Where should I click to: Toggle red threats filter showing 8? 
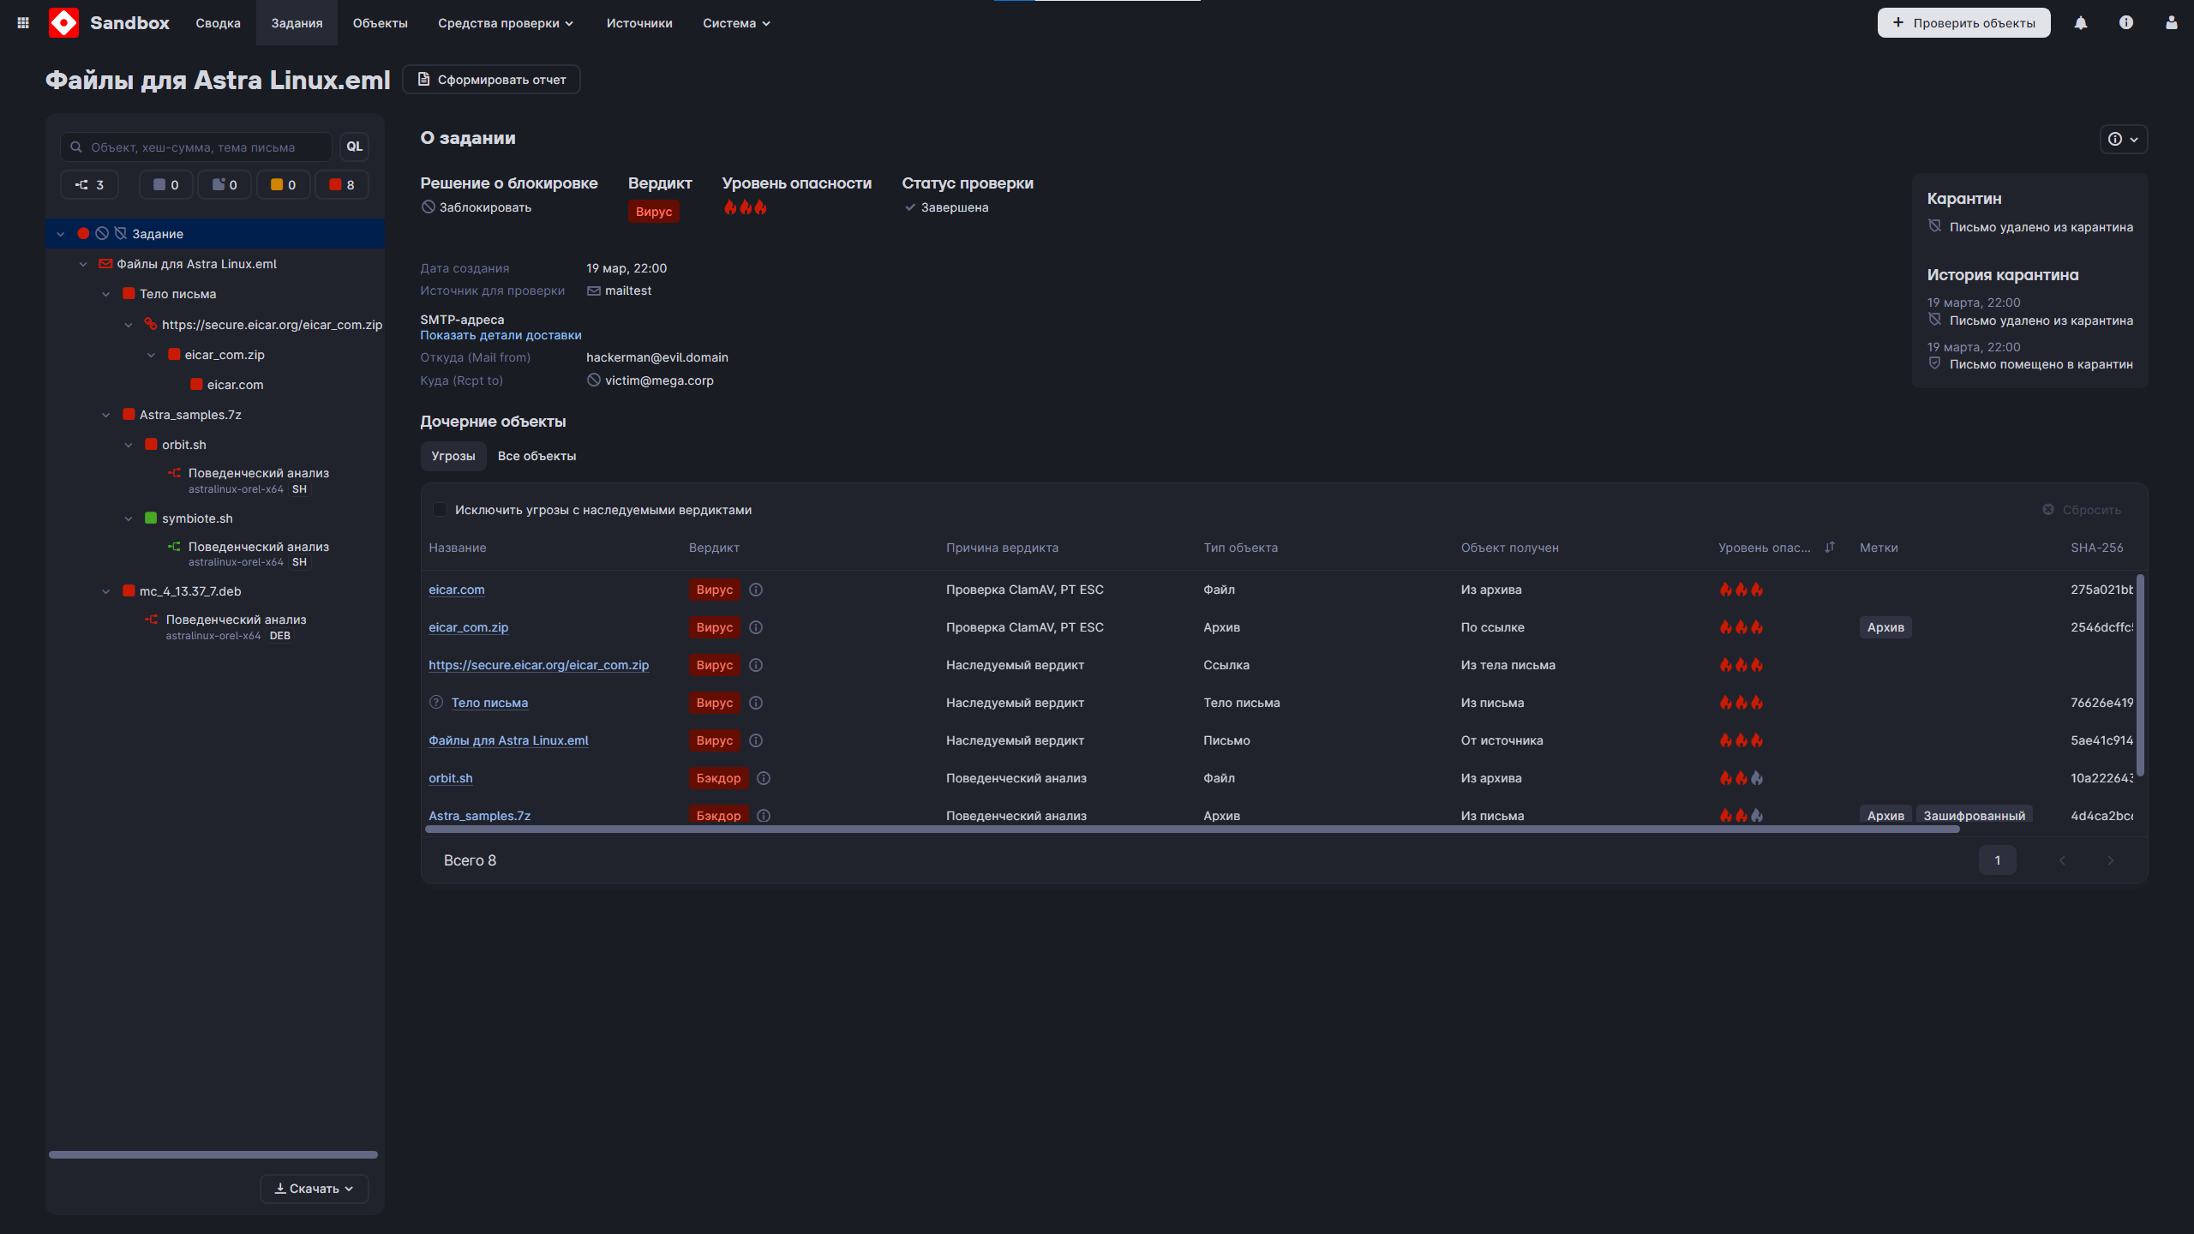342,185
